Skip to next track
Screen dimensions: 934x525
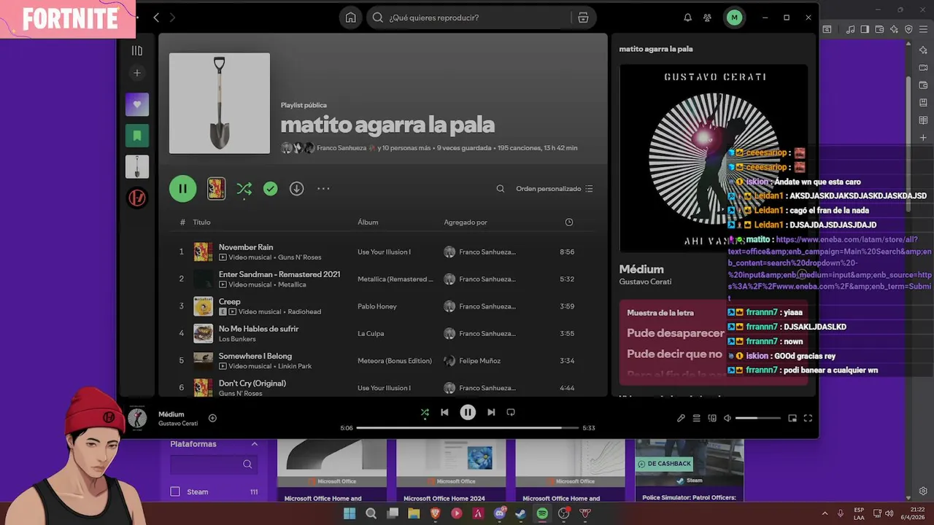pyautogui.click(x=491, y=413)
